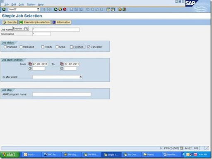The height and width of the screenshot is (159, 212).
Task: Click the Previous Page icon
Action: (92, 9)
